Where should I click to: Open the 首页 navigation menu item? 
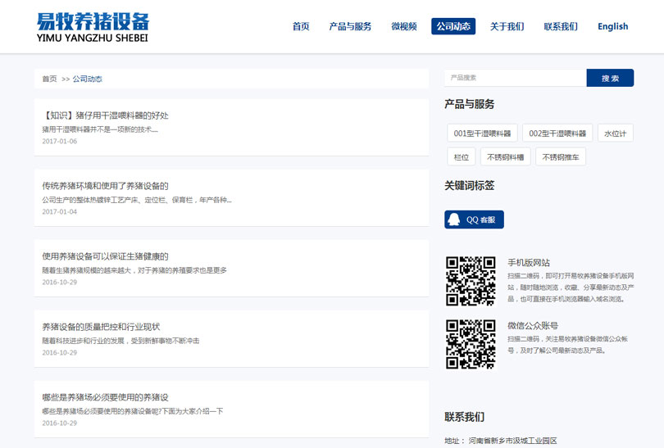tap(301, 26)
